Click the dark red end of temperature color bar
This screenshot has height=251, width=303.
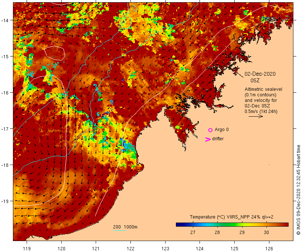tap(286, 224)
